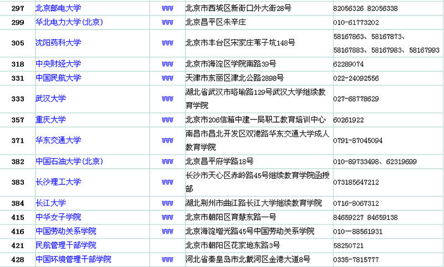Select the address 北京市朝阳区育慧东路一号

point(231,217)
